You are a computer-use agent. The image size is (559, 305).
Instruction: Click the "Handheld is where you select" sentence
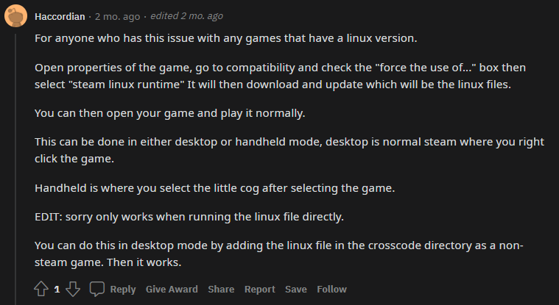[214, 188]
